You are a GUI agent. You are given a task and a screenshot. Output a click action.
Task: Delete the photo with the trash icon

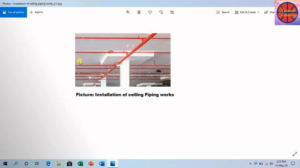(139, 12)
